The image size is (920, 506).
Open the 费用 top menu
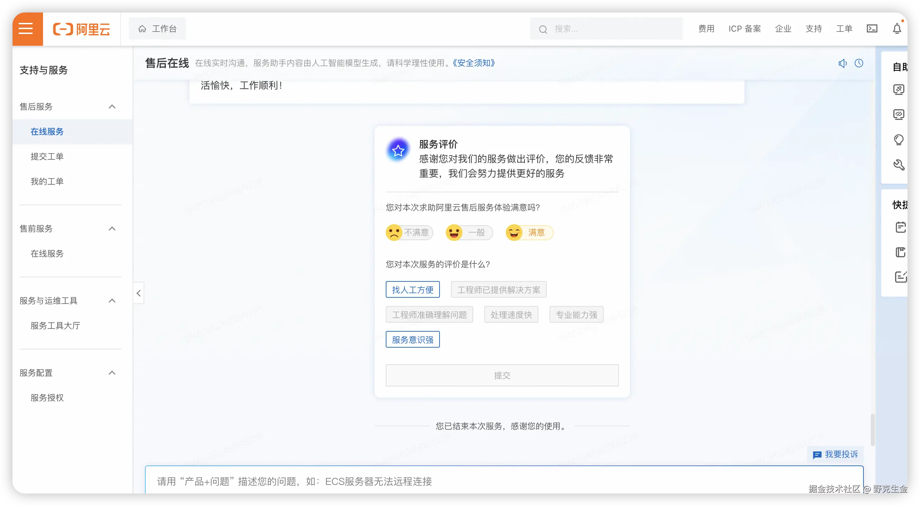(706, 28)
